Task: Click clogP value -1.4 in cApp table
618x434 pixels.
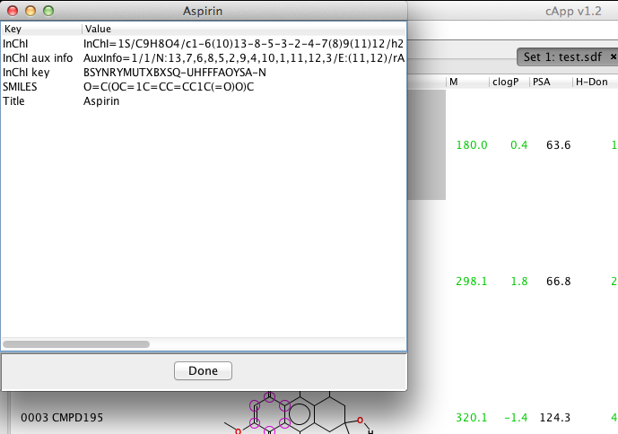Action: point(516,418)
